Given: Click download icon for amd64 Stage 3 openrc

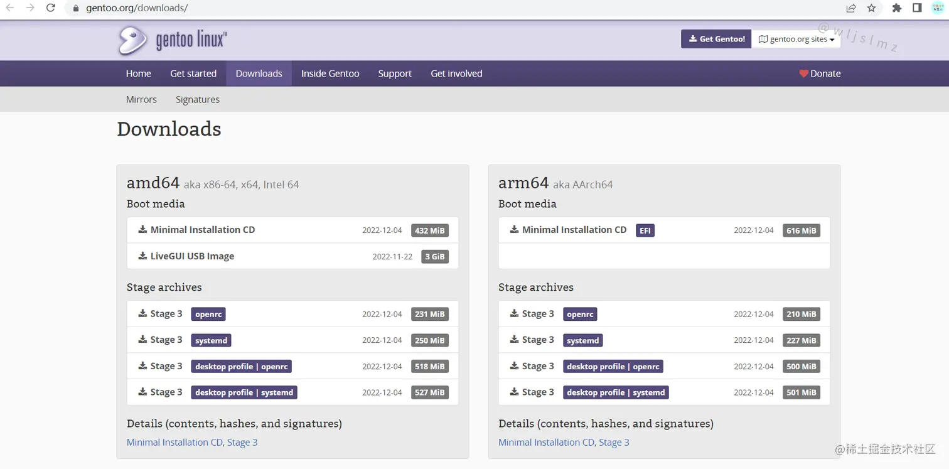Looking at the screenshot, I should click(x=142, y=313).
